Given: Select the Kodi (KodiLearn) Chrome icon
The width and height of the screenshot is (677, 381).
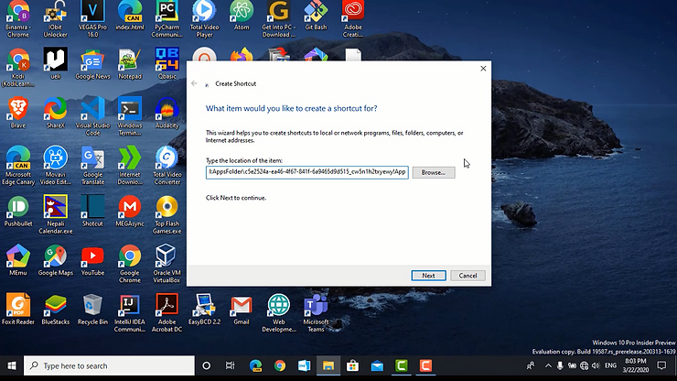Looking at the screenshot, I should (x=17, y=67).
